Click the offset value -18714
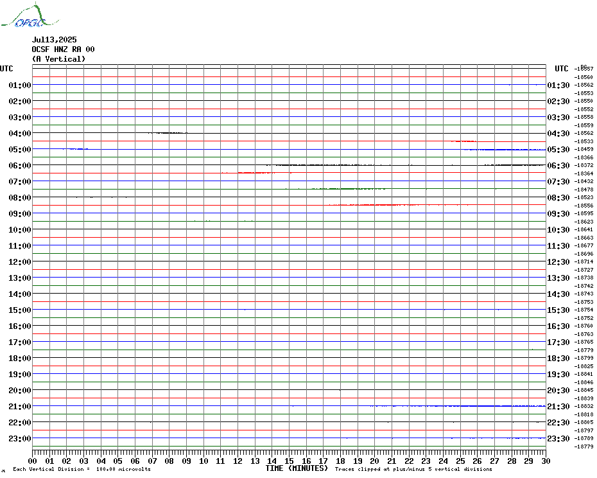 tap(584, 262)
